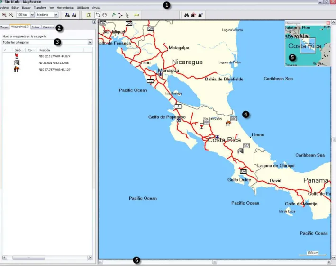Click waypoint 002 tunnel icon on map
Viewport: 336px width, 267px height.
(x=240, y=151)
